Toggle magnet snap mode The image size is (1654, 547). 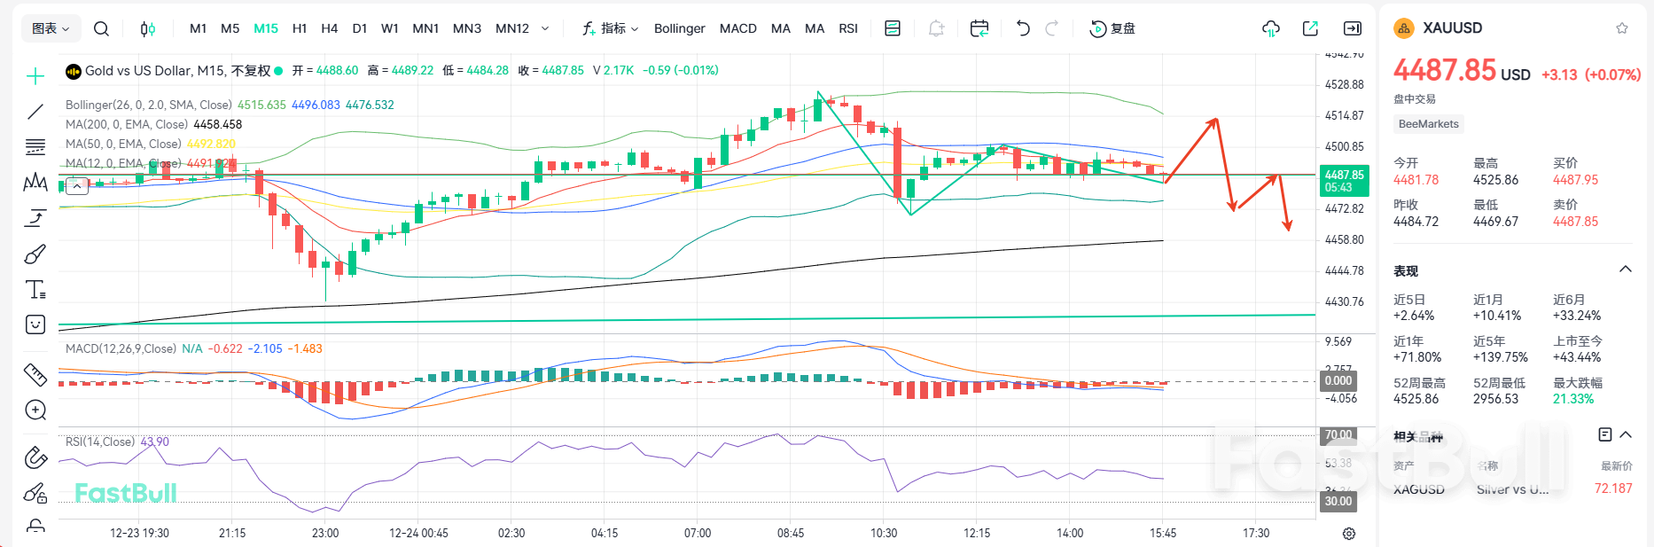(35, 457)
